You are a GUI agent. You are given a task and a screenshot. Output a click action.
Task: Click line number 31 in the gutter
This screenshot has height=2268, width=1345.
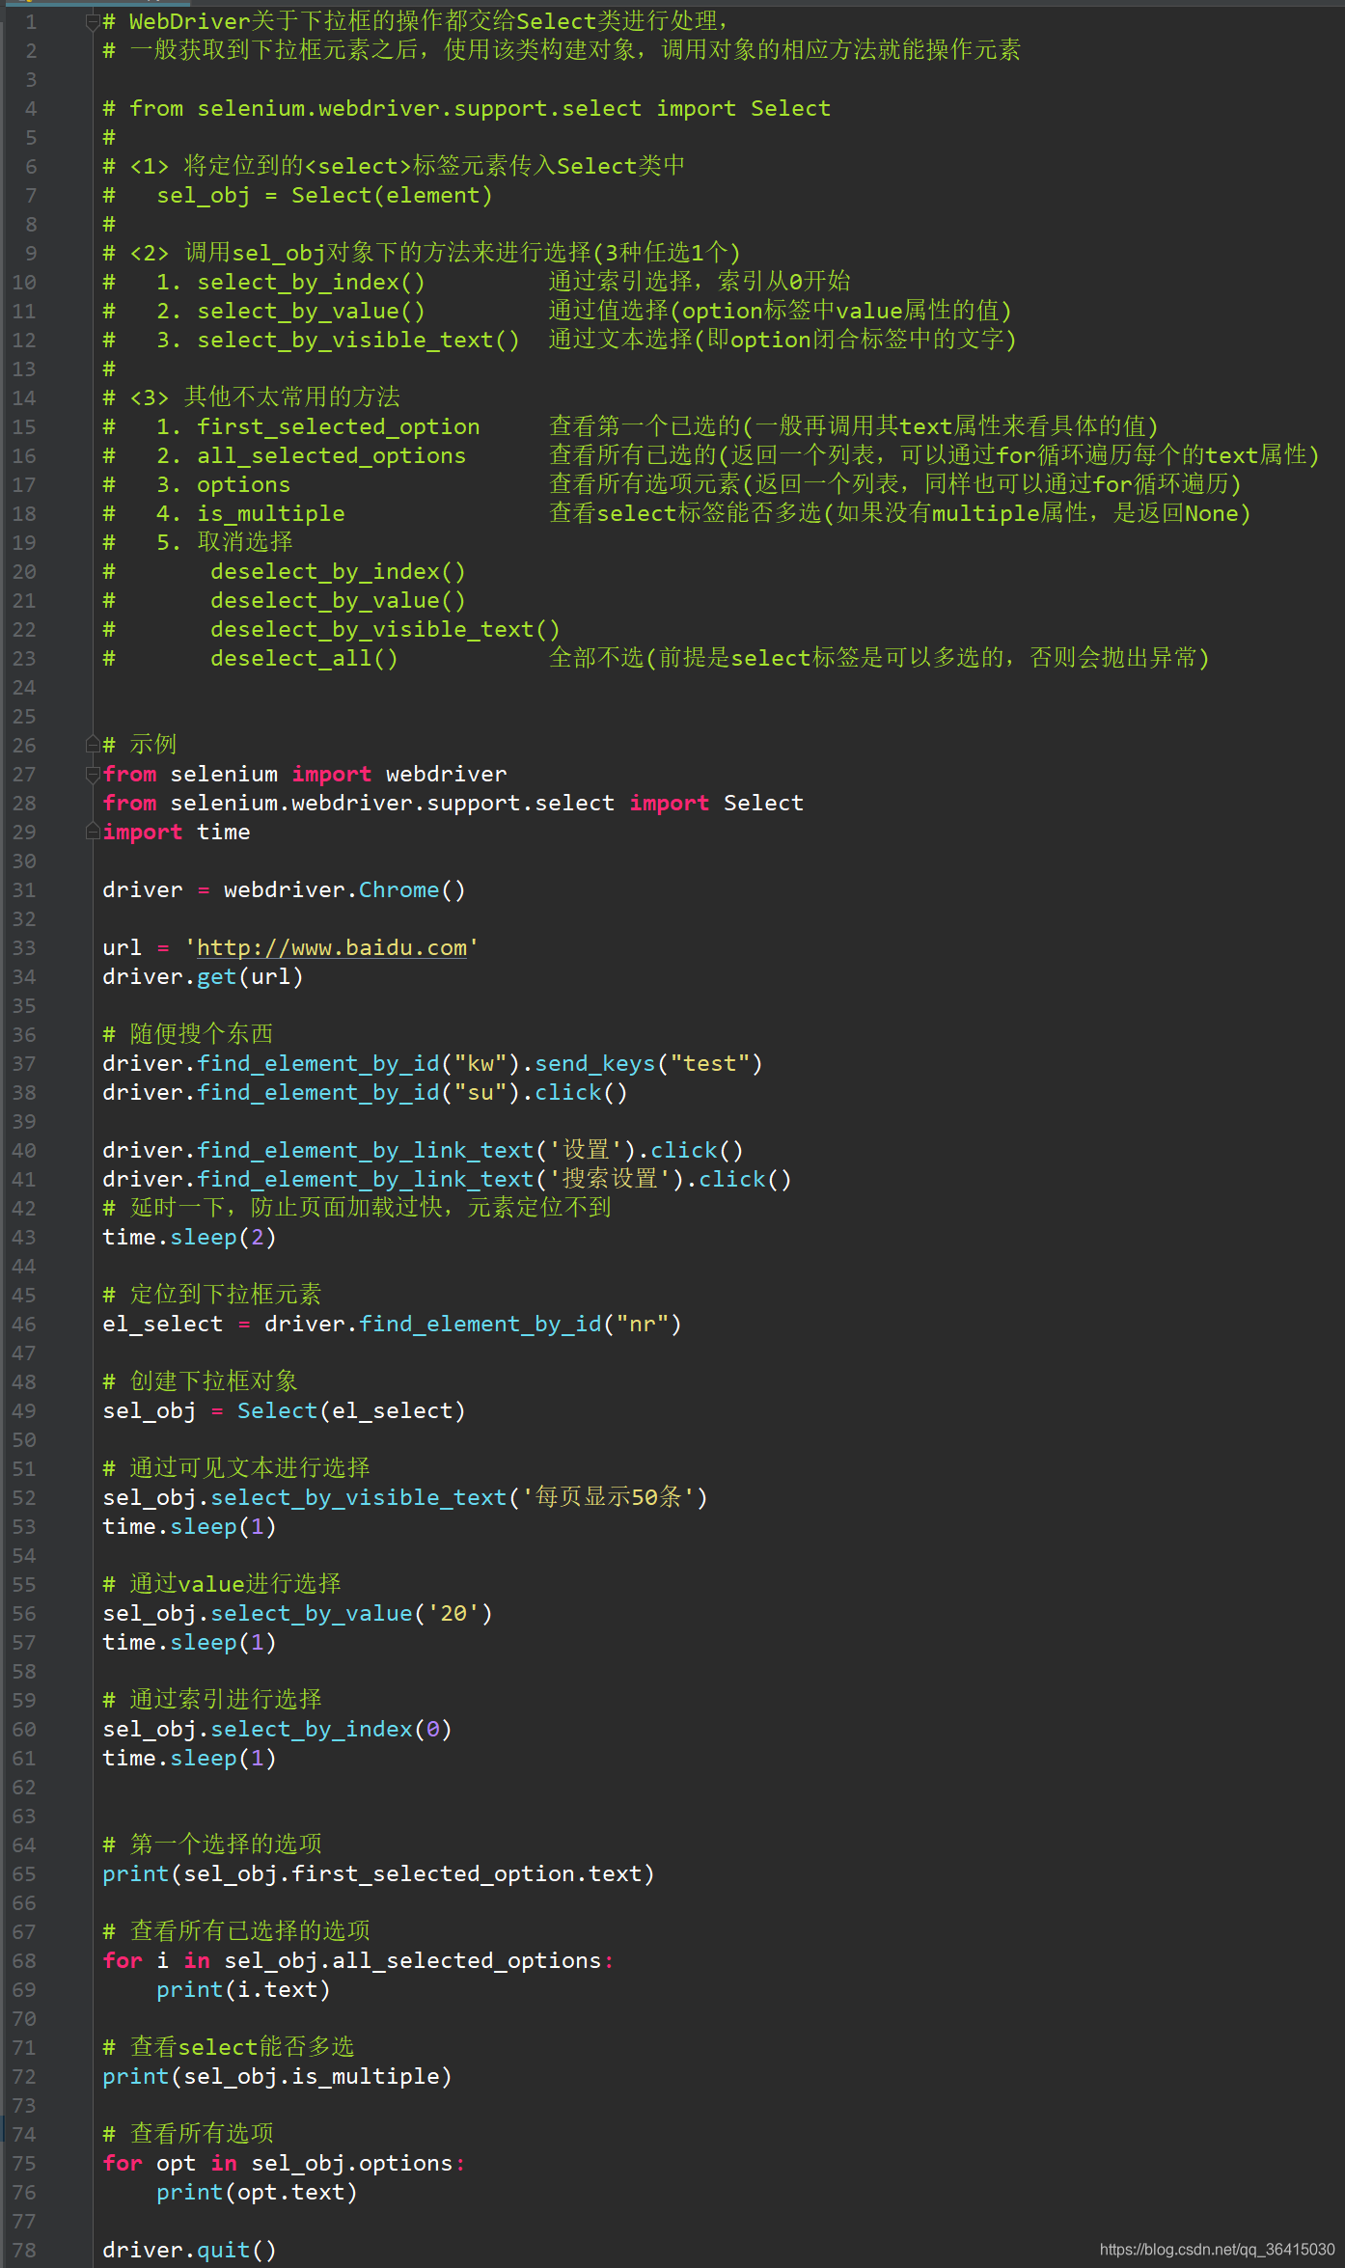(24, 889)
